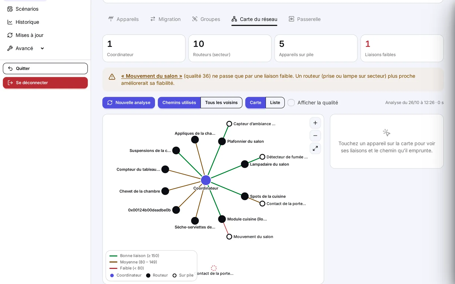Select the Contact de la porte node near Spots
Image resolution: width=455 pixels, height=284 pixels.
[262, 204]
